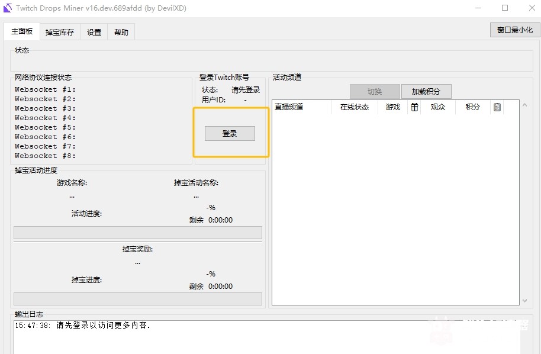
Task: Click the Twitch Drops Miner app icon in title bar
Action: tap(8, 8)
